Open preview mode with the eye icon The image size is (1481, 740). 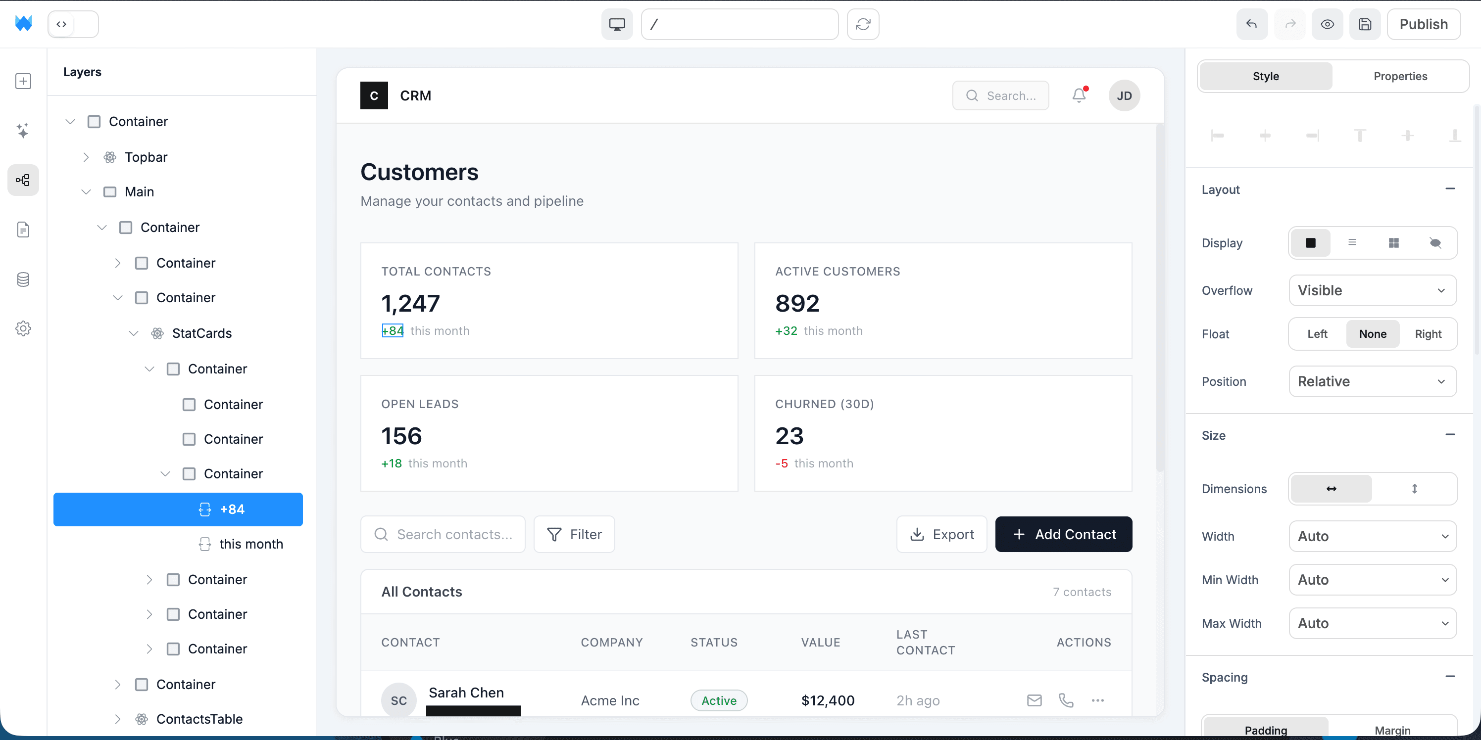point(1328,24)
